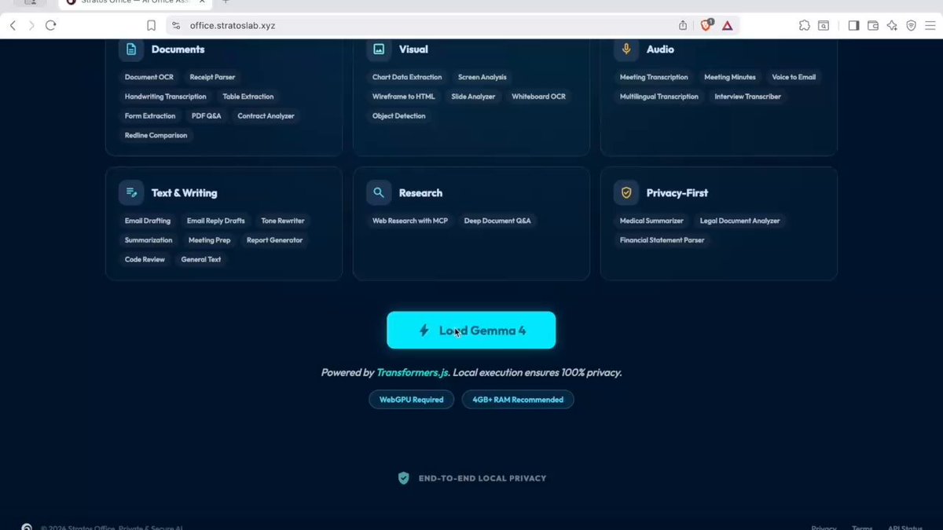Choose Table Extraction tag
Image resolution: width=943 pixels, height=530 pixels.
tap(248, 97)
